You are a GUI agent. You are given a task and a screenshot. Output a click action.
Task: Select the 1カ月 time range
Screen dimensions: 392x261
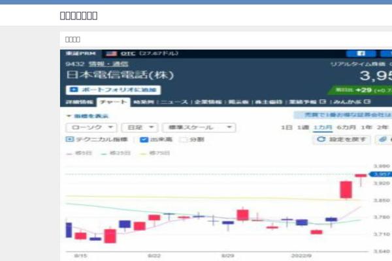pyautogui.click(x=323, y=127)
